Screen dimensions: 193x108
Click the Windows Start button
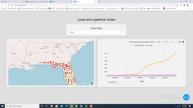2,106
